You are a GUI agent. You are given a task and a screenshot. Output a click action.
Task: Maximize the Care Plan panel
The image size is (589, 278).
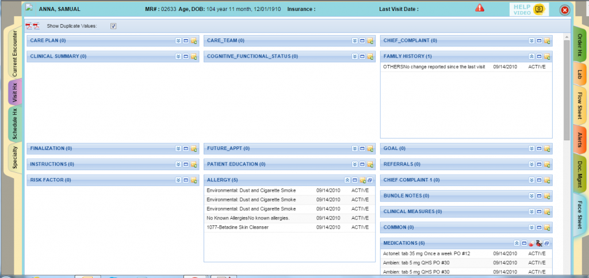[186, 41]
